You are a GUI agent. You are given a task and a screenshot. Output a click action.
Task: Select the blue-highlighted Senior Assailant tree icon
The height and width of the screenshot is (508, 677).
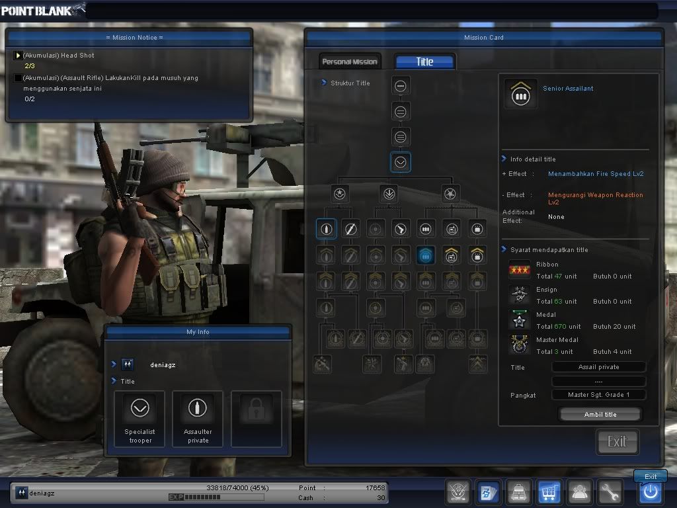pyautogui.click(x=426, y=256)
